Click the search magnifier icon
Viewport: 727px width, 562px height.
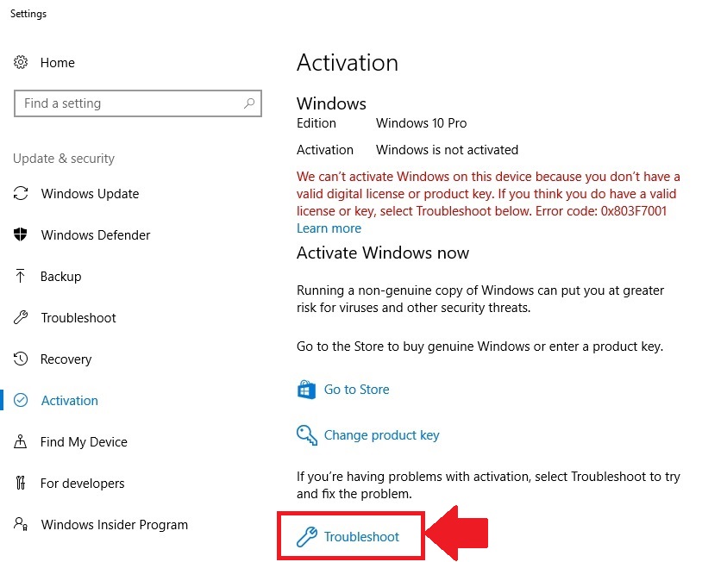(x=249, y=103)
